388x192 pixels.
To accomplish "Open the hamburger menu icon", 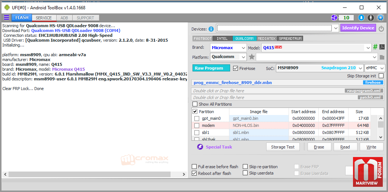I will click(6, 17).
